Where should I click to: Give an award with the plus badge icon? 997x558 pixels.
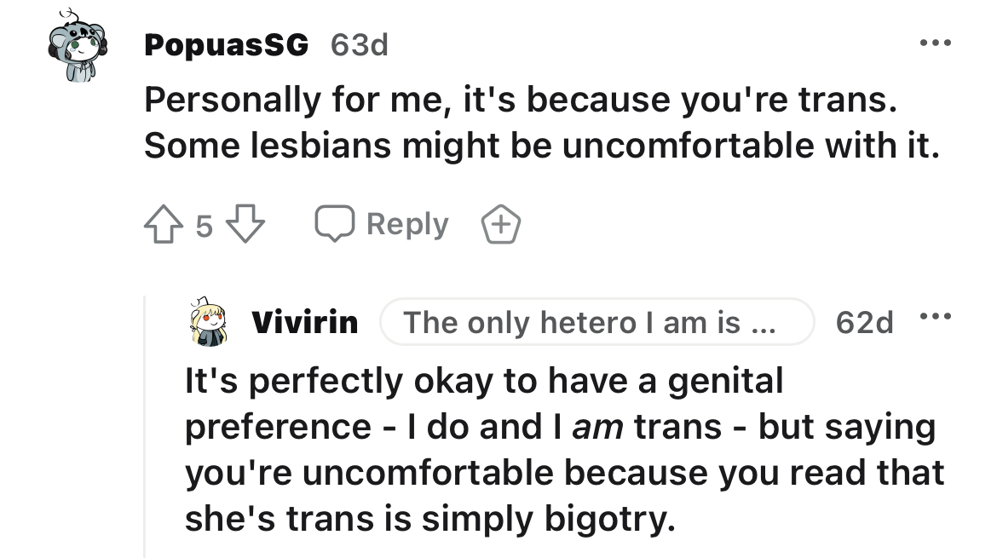point(501,224)
